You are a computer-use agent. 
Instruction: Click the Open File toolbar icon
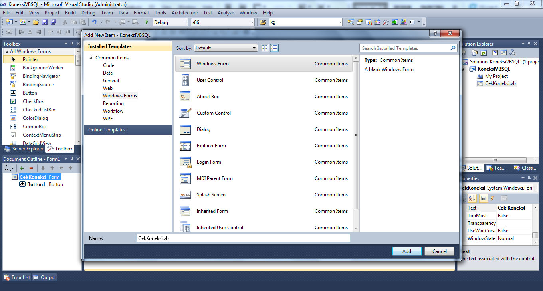(x=36, y=22)
